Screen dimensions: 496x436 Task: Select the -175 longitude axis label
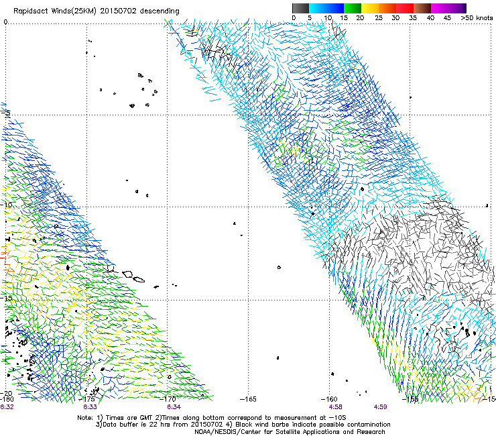pos(88,399)
